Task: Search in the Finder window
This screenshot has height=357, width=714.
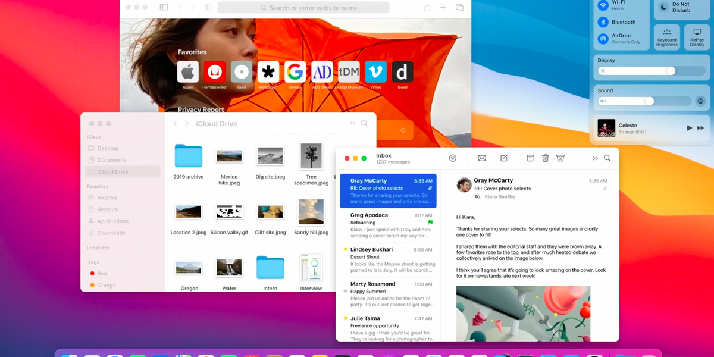Action: [364, 123]
